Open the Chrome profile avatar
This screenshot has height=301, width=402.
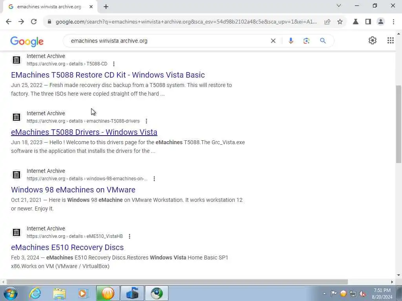[x=381, y=22]
